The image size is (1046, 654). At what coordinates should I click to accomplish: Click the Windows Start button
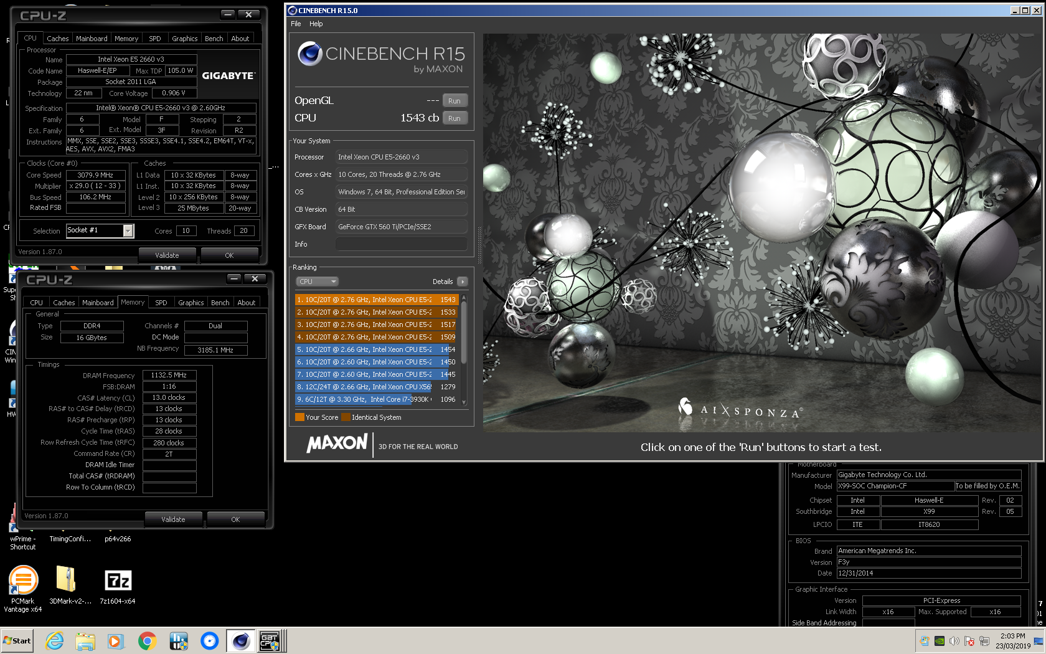click(x=17, y=640)
